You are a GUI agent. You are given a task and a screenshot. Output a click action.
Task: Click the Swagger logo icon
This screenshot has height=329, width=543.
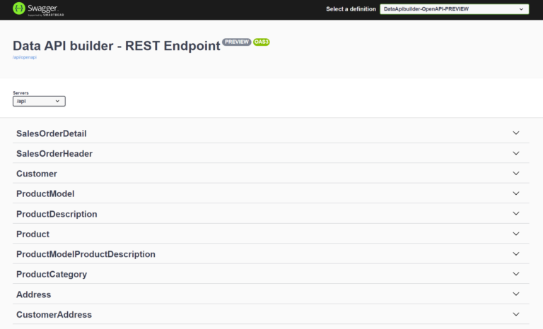coord(19,9)
